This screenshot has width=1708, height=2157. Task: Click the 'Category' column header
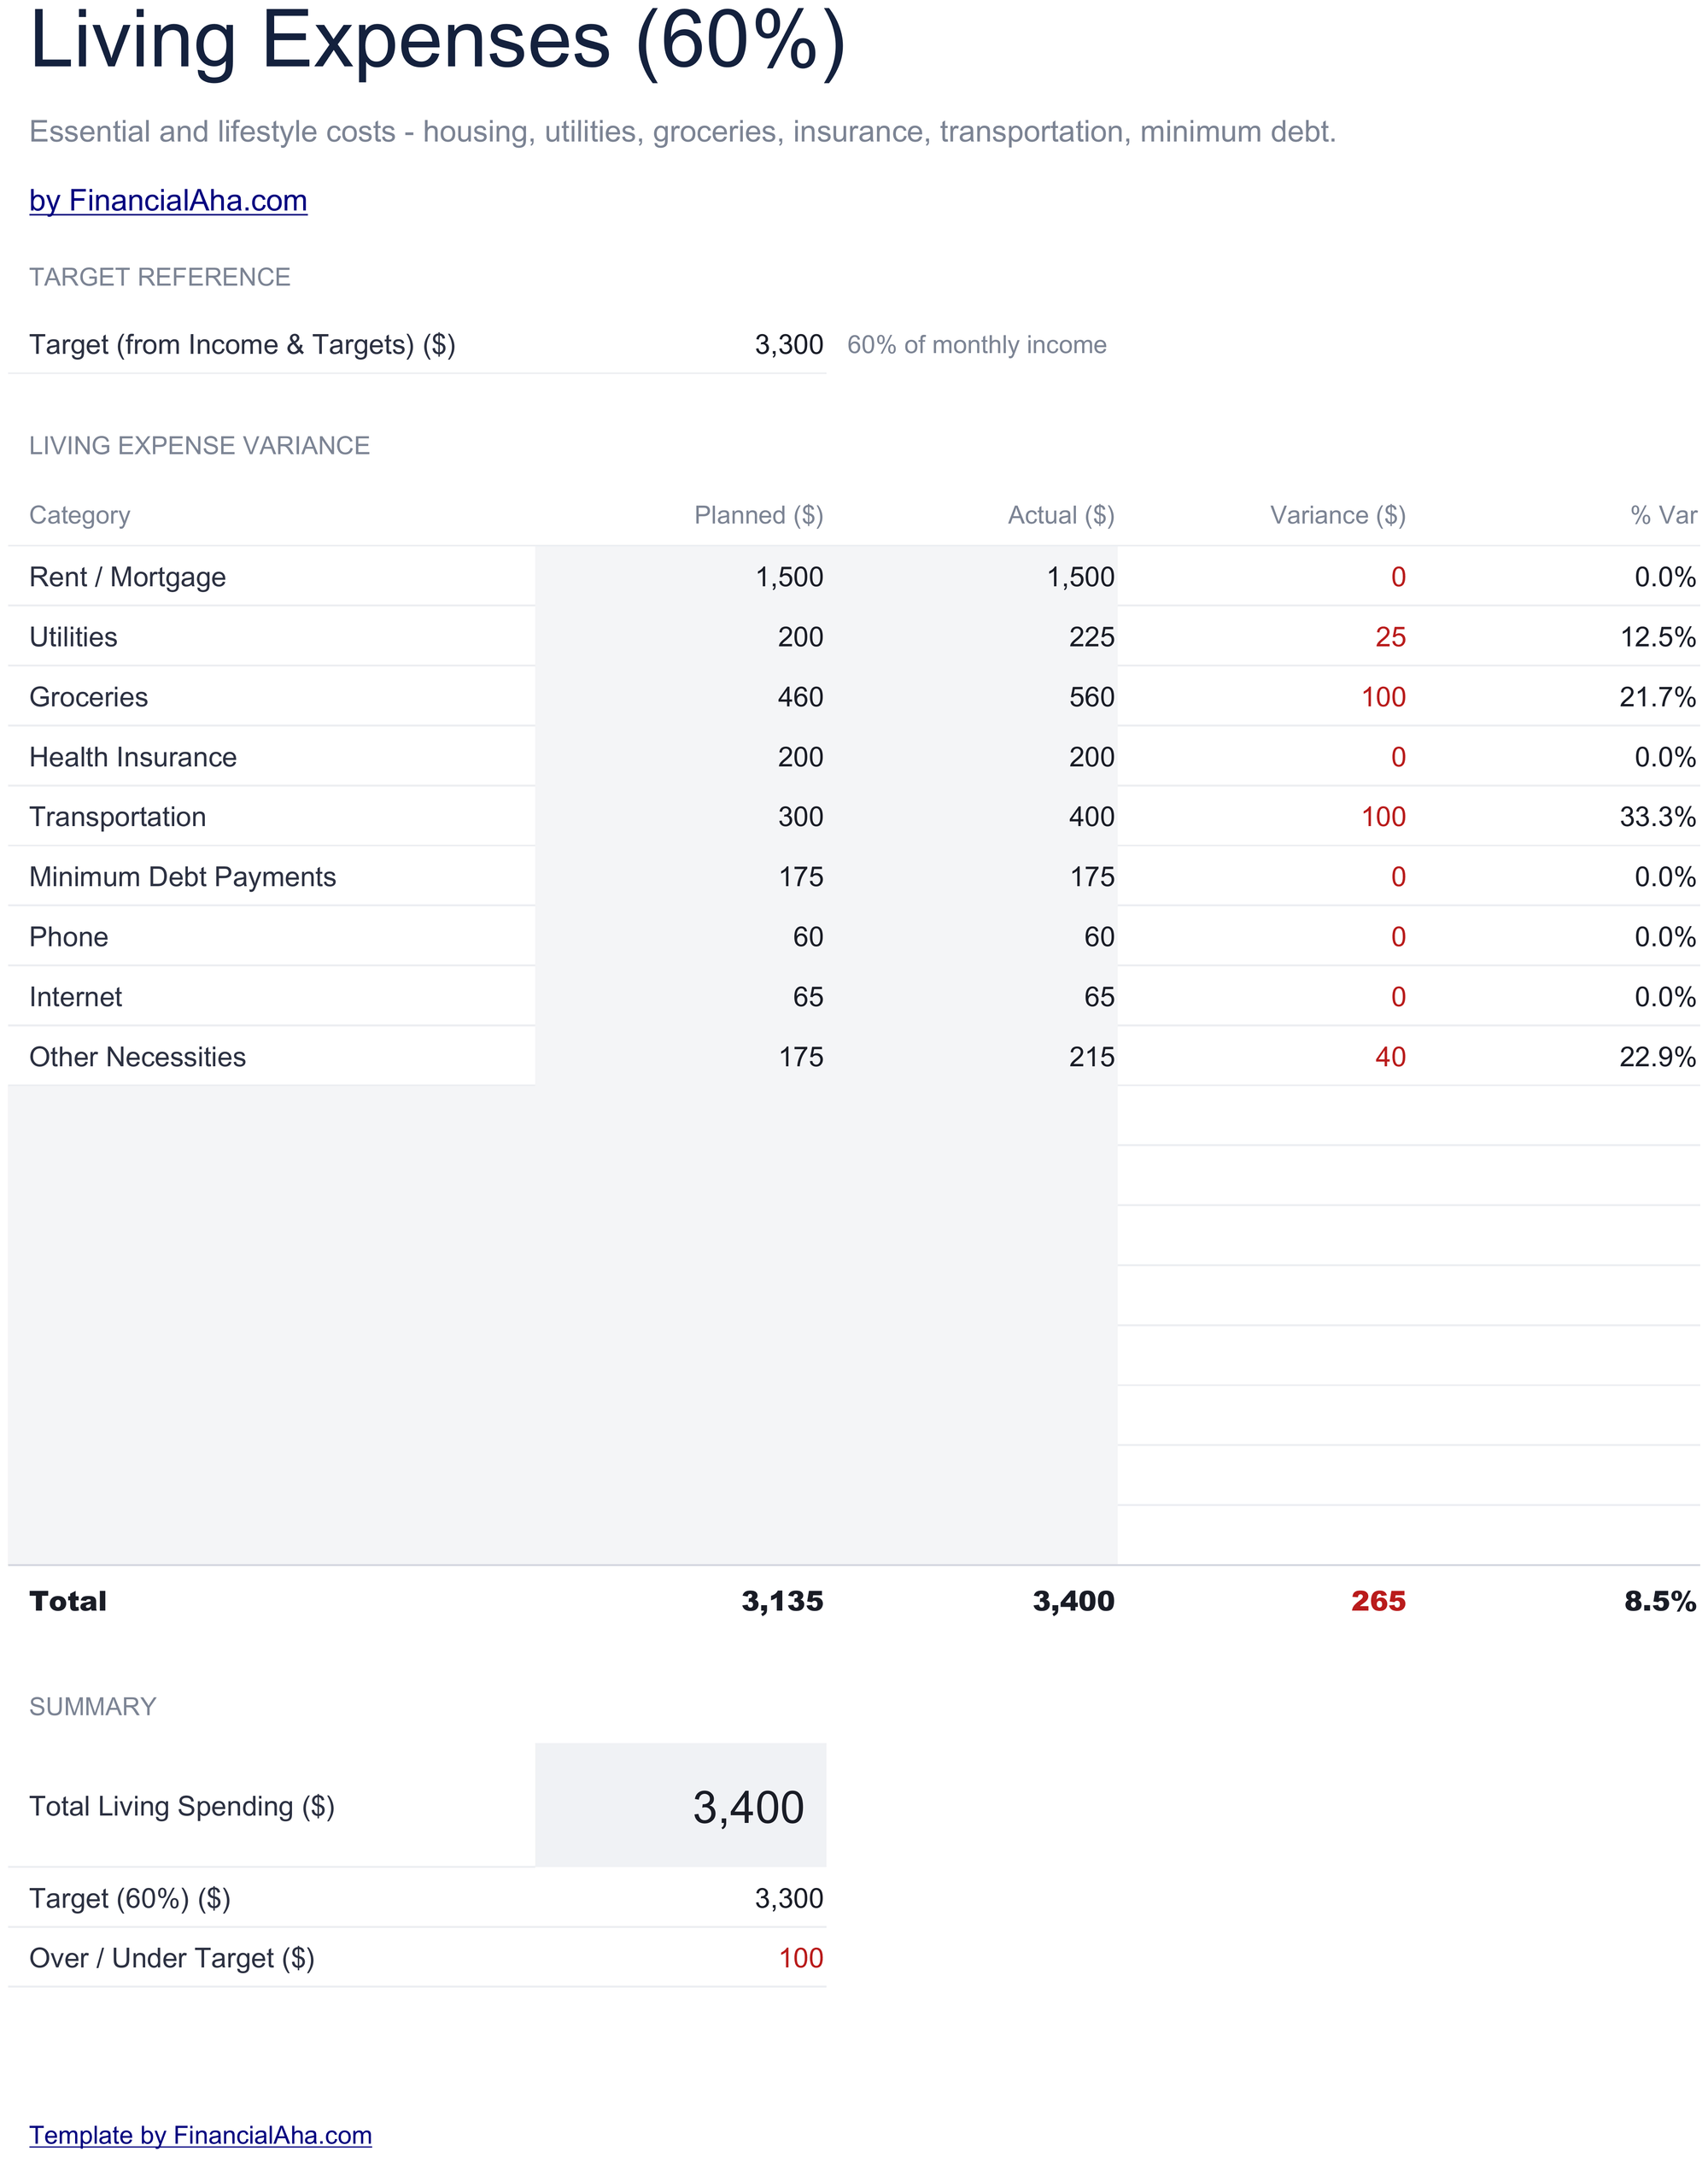click(80, 515)
